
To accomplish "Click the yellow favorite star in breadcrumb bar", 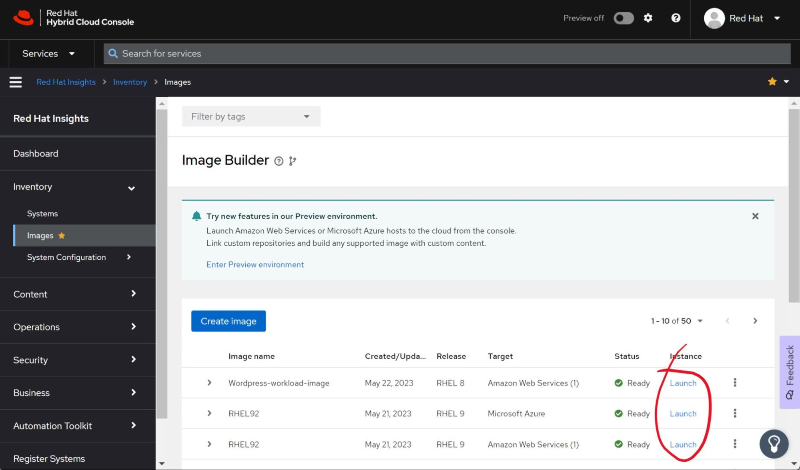I will click(x=772, y=82).
